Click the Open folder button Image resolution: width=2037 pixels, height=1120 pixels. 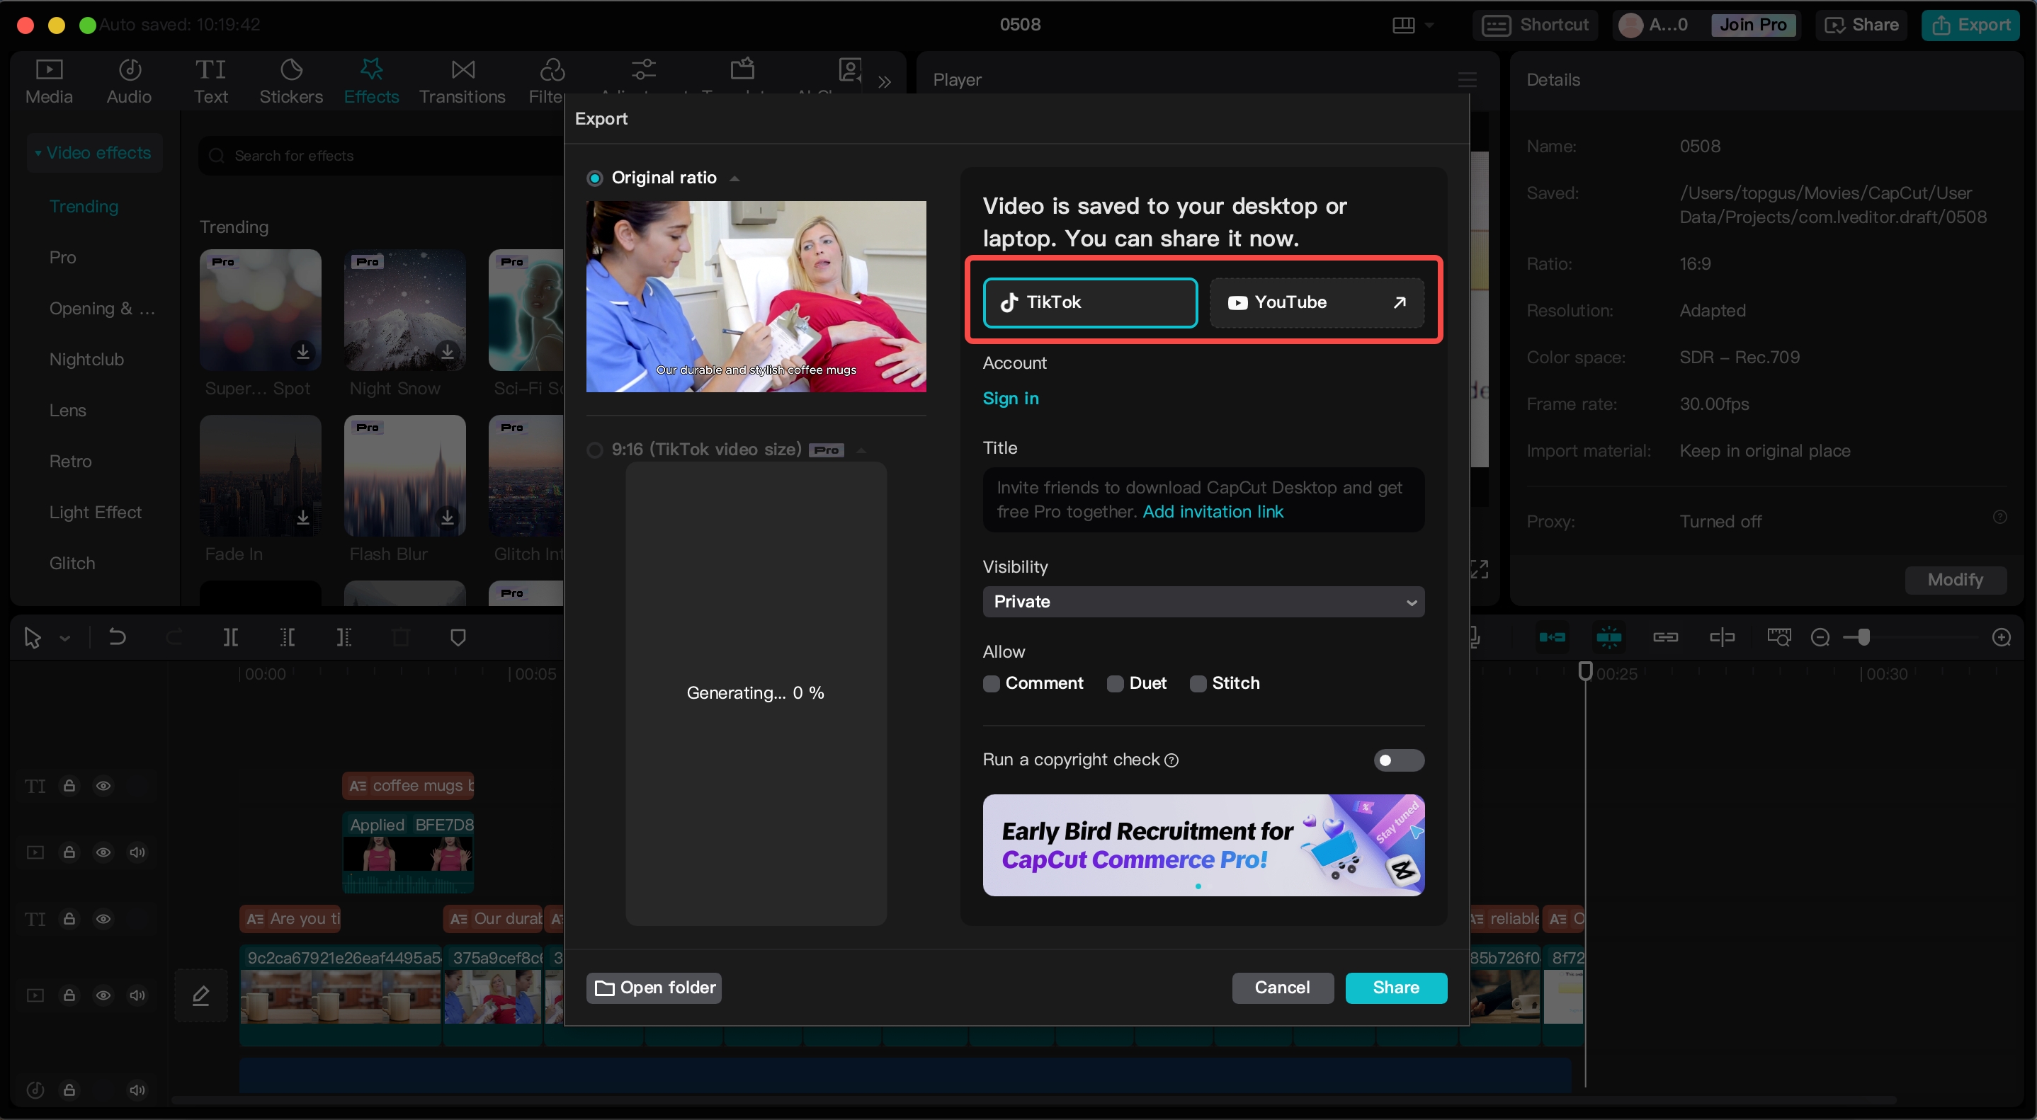(655, 986)
